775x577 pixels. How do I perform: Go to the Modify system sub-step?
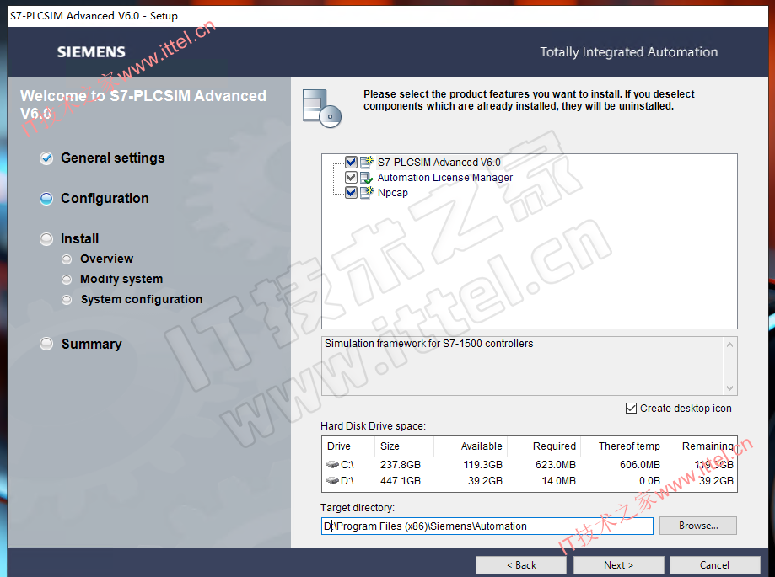(x=121, y=279)
